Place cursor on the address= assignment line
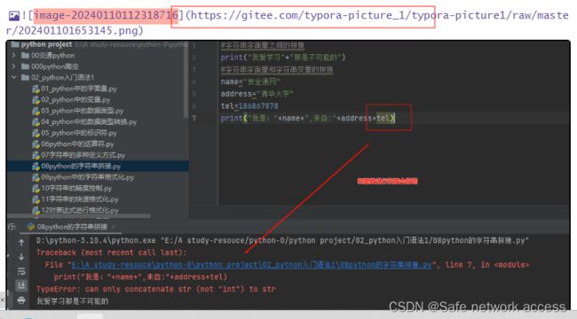 257,94
